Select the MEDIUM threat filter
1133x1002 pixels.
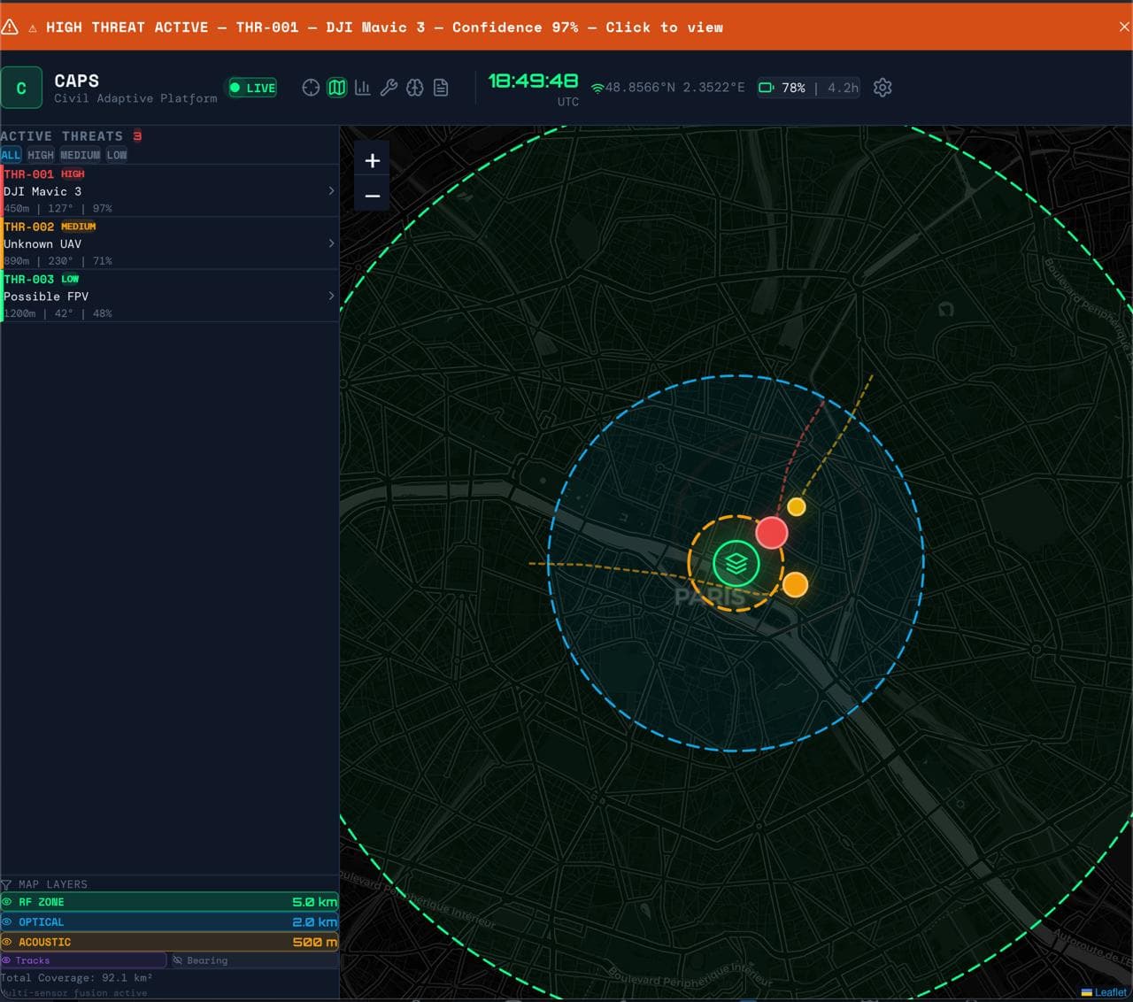point(80,155)
